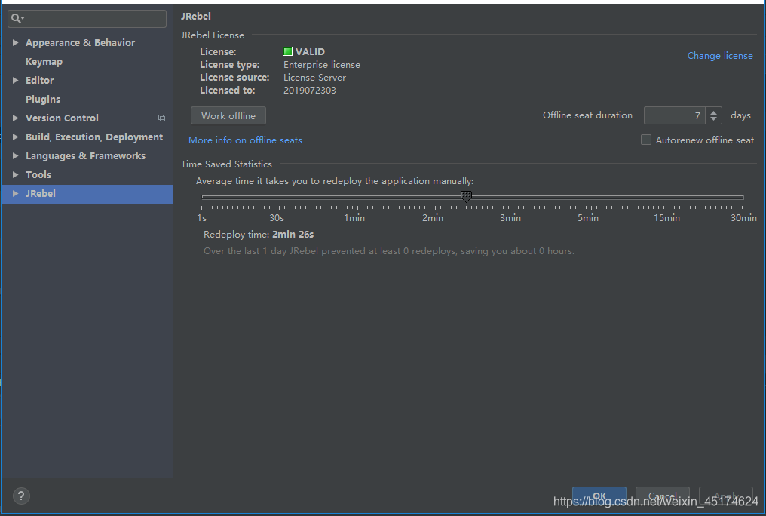Screen dimensions: 766x516
Task: Enable Autorenew offline seat checkbox
Action: point(646,140)
